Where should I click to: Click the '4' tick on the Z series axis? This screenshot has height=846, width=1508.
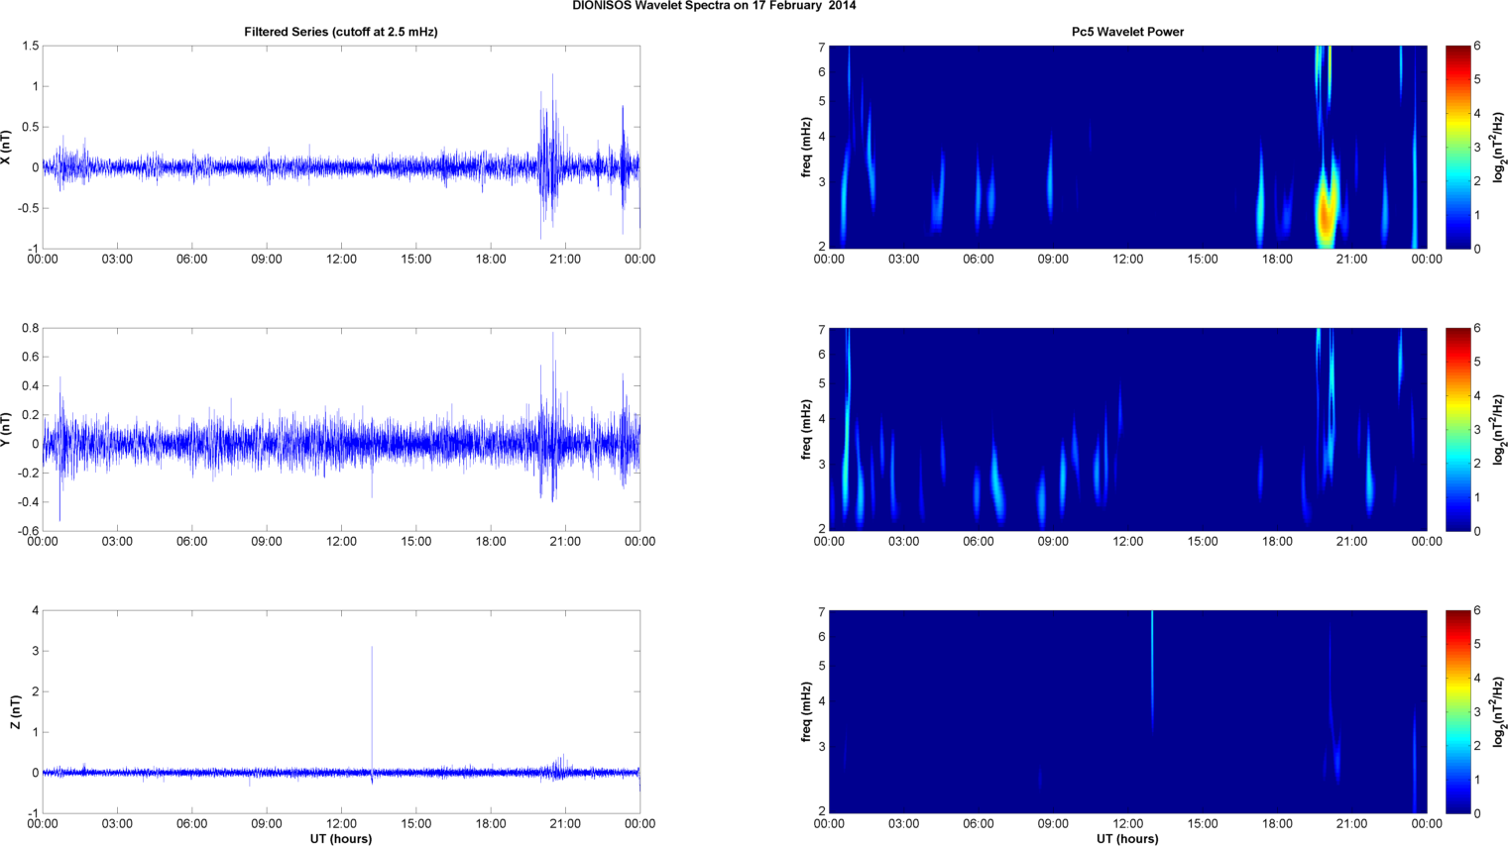(x=36, y=611)
